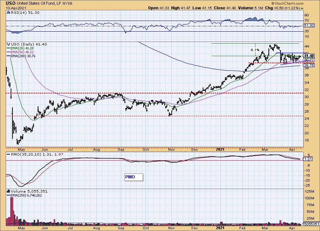320x231 pixels.
Task: Click the Close 41.40 header value
Action: (225, 8)
